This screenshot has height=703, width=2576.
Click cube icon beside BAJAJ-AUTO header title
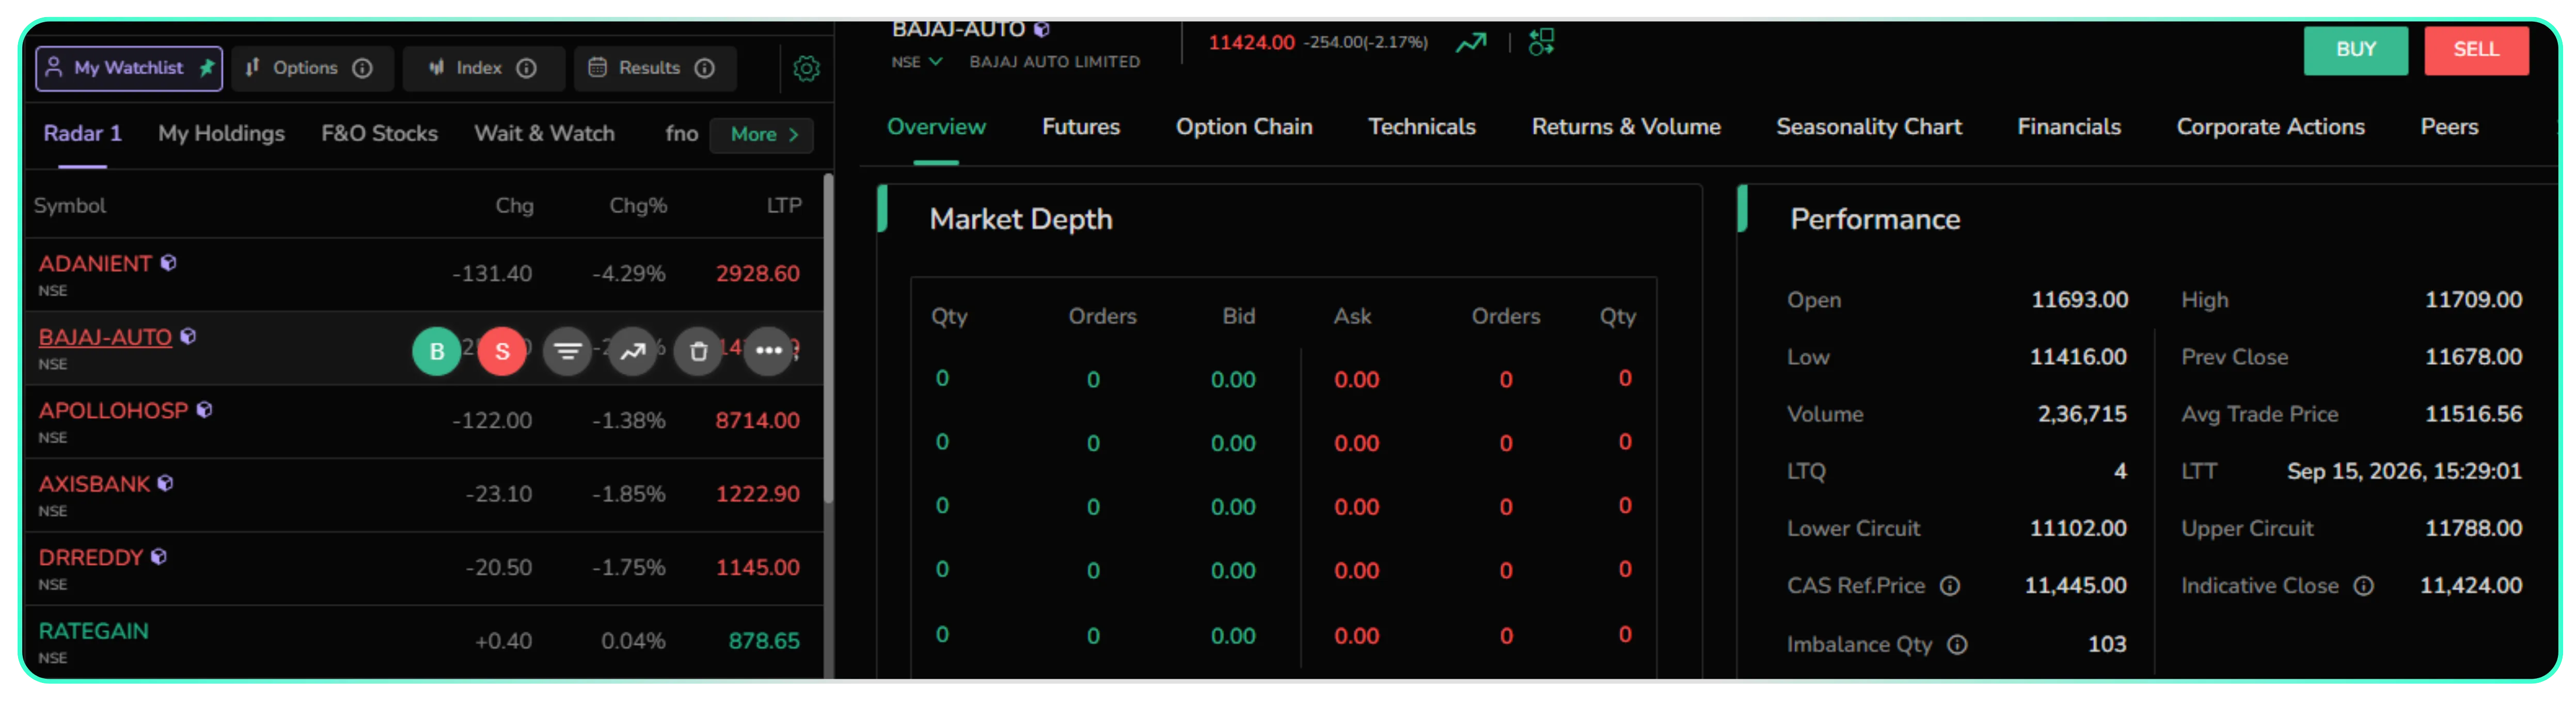(x=1041, y=30)
